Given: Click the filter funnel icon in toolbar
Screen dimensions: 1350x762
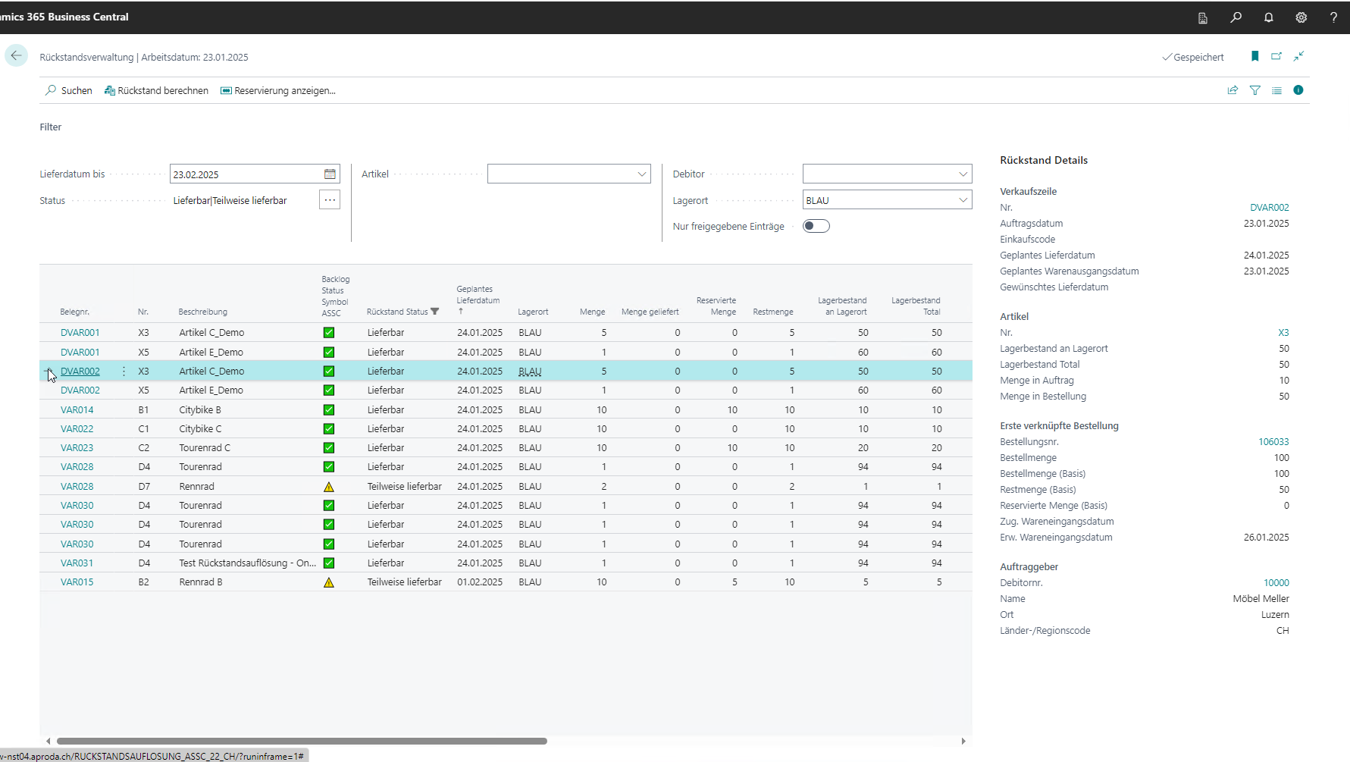Looking at the screenshot, I should [x=1254, y=90].
